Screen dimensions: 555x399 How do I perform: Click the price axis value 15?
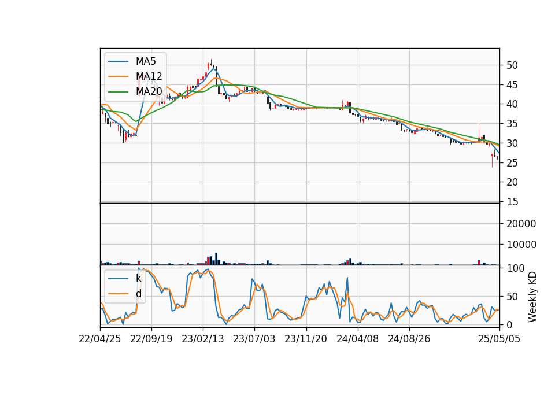tap(512, 202)
